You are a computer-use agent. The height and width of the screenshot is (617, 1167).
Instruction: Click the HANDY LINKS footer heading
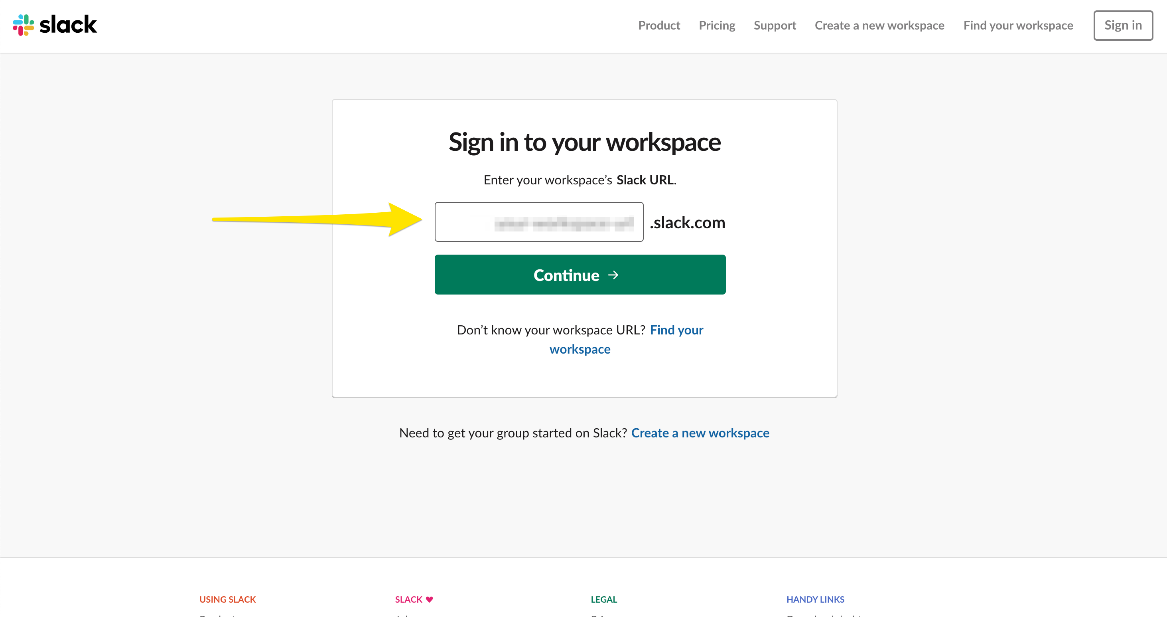click(815, 599)
